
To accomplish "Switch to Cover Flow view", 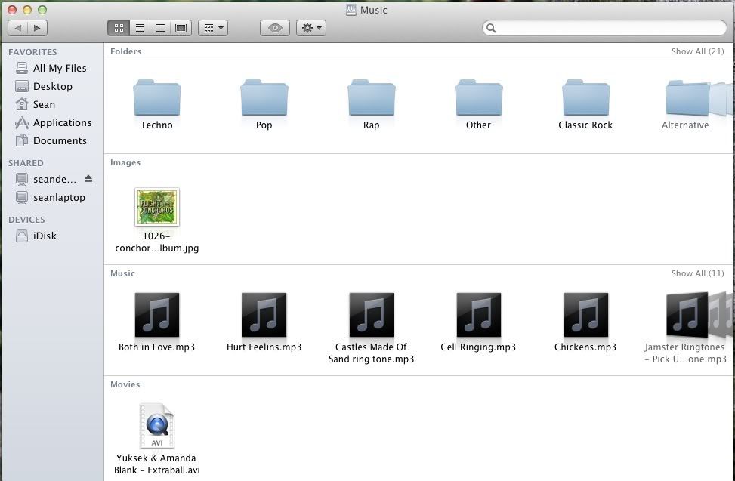I will tap(181, 27).
